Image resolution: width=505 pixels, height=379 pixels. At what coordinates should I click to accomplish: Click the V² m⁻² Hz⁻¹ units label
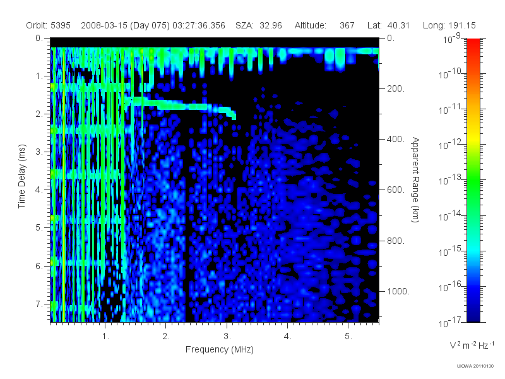pyautogui.click(x=471, y=344)
